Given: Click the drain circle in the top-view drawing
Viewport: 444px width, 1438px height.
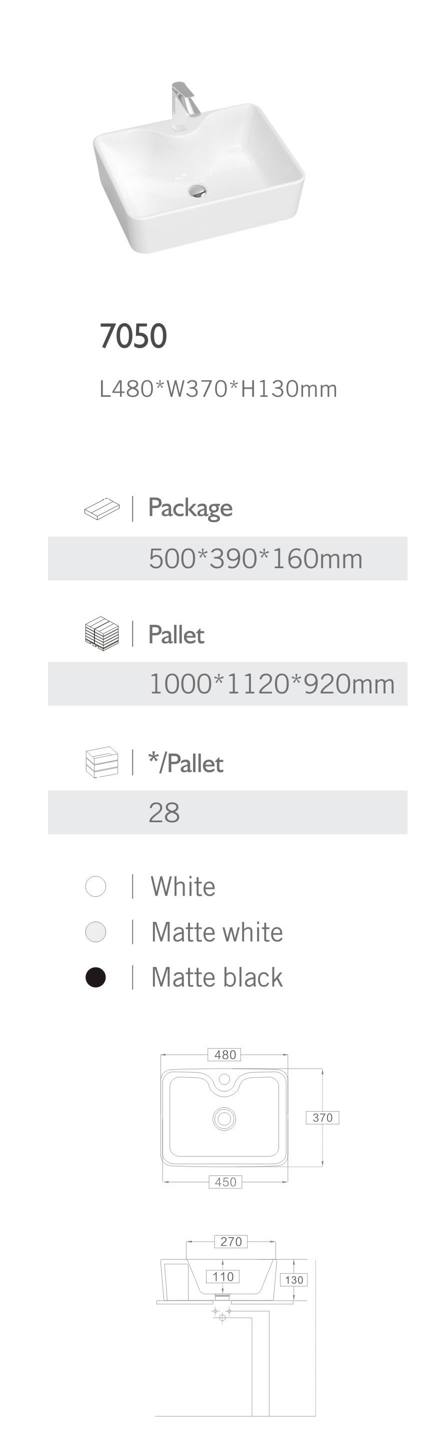Looking at the screenshot, I should tap(224, 1118).
